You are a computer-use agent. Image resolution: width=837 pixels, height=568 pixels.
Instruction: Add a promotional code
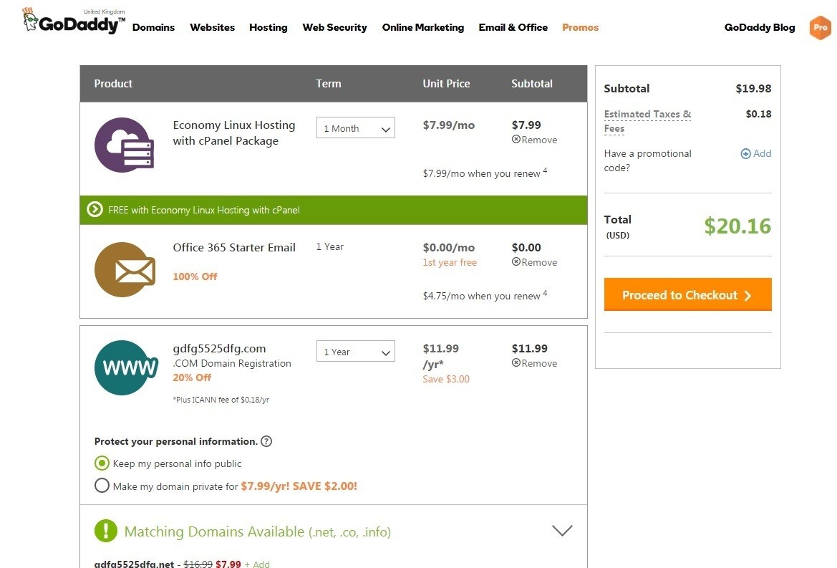click(756, 153)
